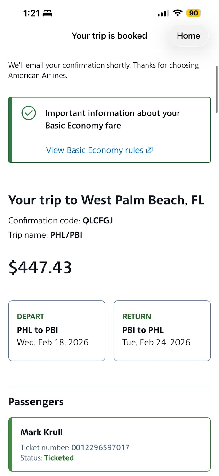
Task: Tap the ticket number 0012296597017
Action: coord(100,447)
